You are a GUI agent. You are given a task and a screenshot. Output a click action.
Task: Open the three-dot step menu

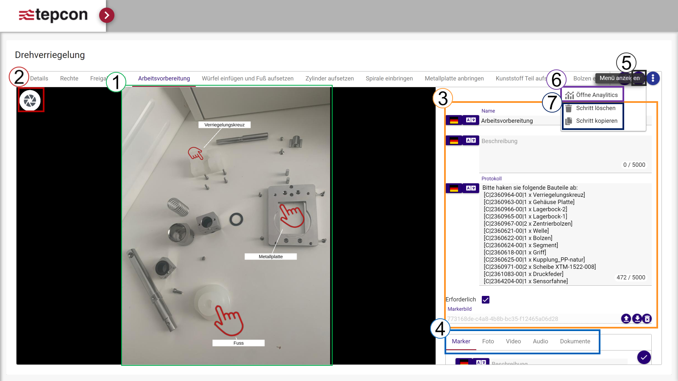pyautogui.click(x=653, y=78)
